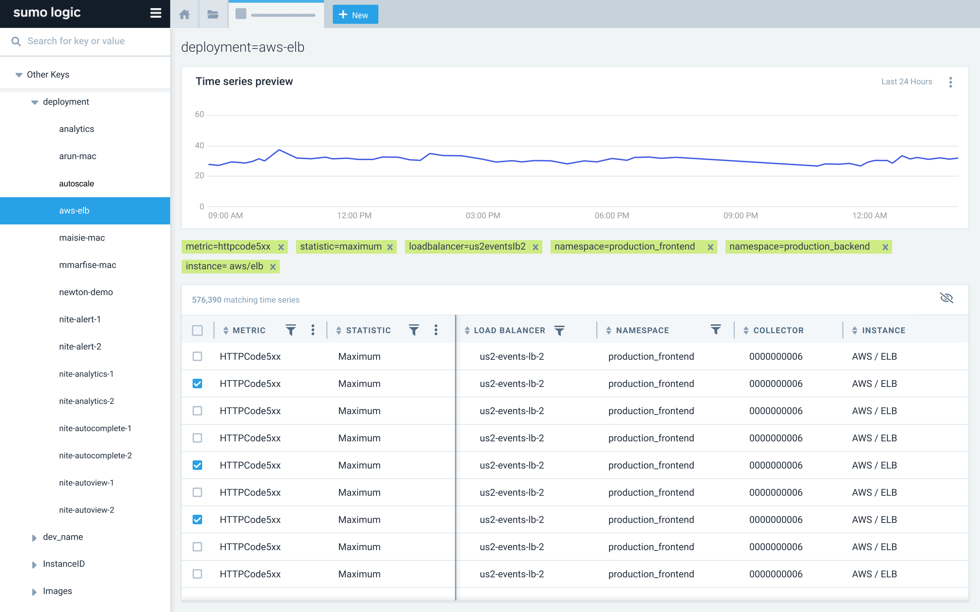The width and height of the screenshot is (980, 612).
Task: Remove the metric=httpcode5xx filter chip
Action: pos(281,247)
